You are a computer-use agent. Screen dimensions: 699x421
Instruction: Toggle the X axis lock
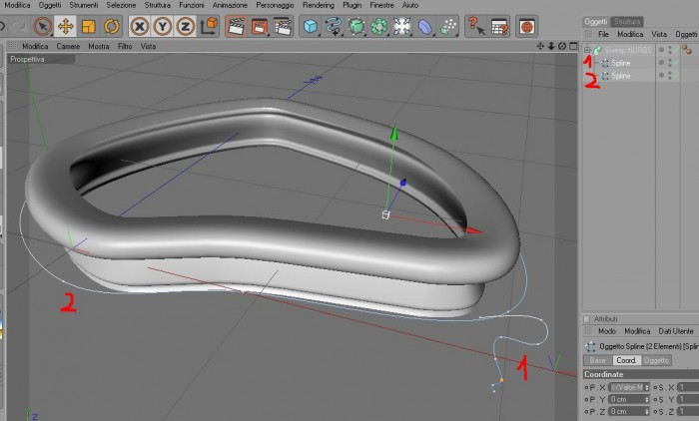[140, 26]
